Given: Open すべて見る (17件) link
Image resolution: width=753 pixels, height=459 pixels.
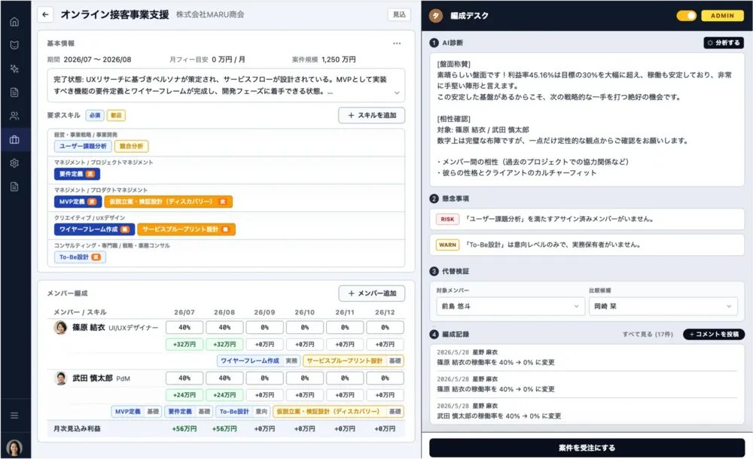Looking at the screenshot, I should pyautogui.click(x=648, y=334).
